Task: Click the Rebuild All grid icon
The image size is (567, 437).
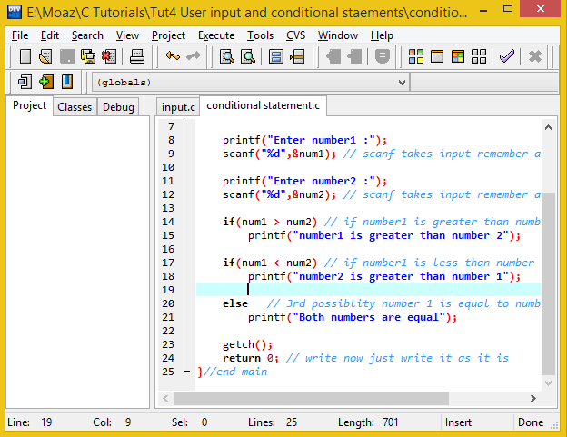Action: click(x=478, y=56)
